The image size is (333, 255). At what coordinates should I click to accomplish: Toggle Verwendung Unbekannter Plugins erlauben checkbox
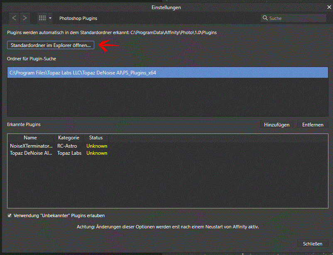10,215
